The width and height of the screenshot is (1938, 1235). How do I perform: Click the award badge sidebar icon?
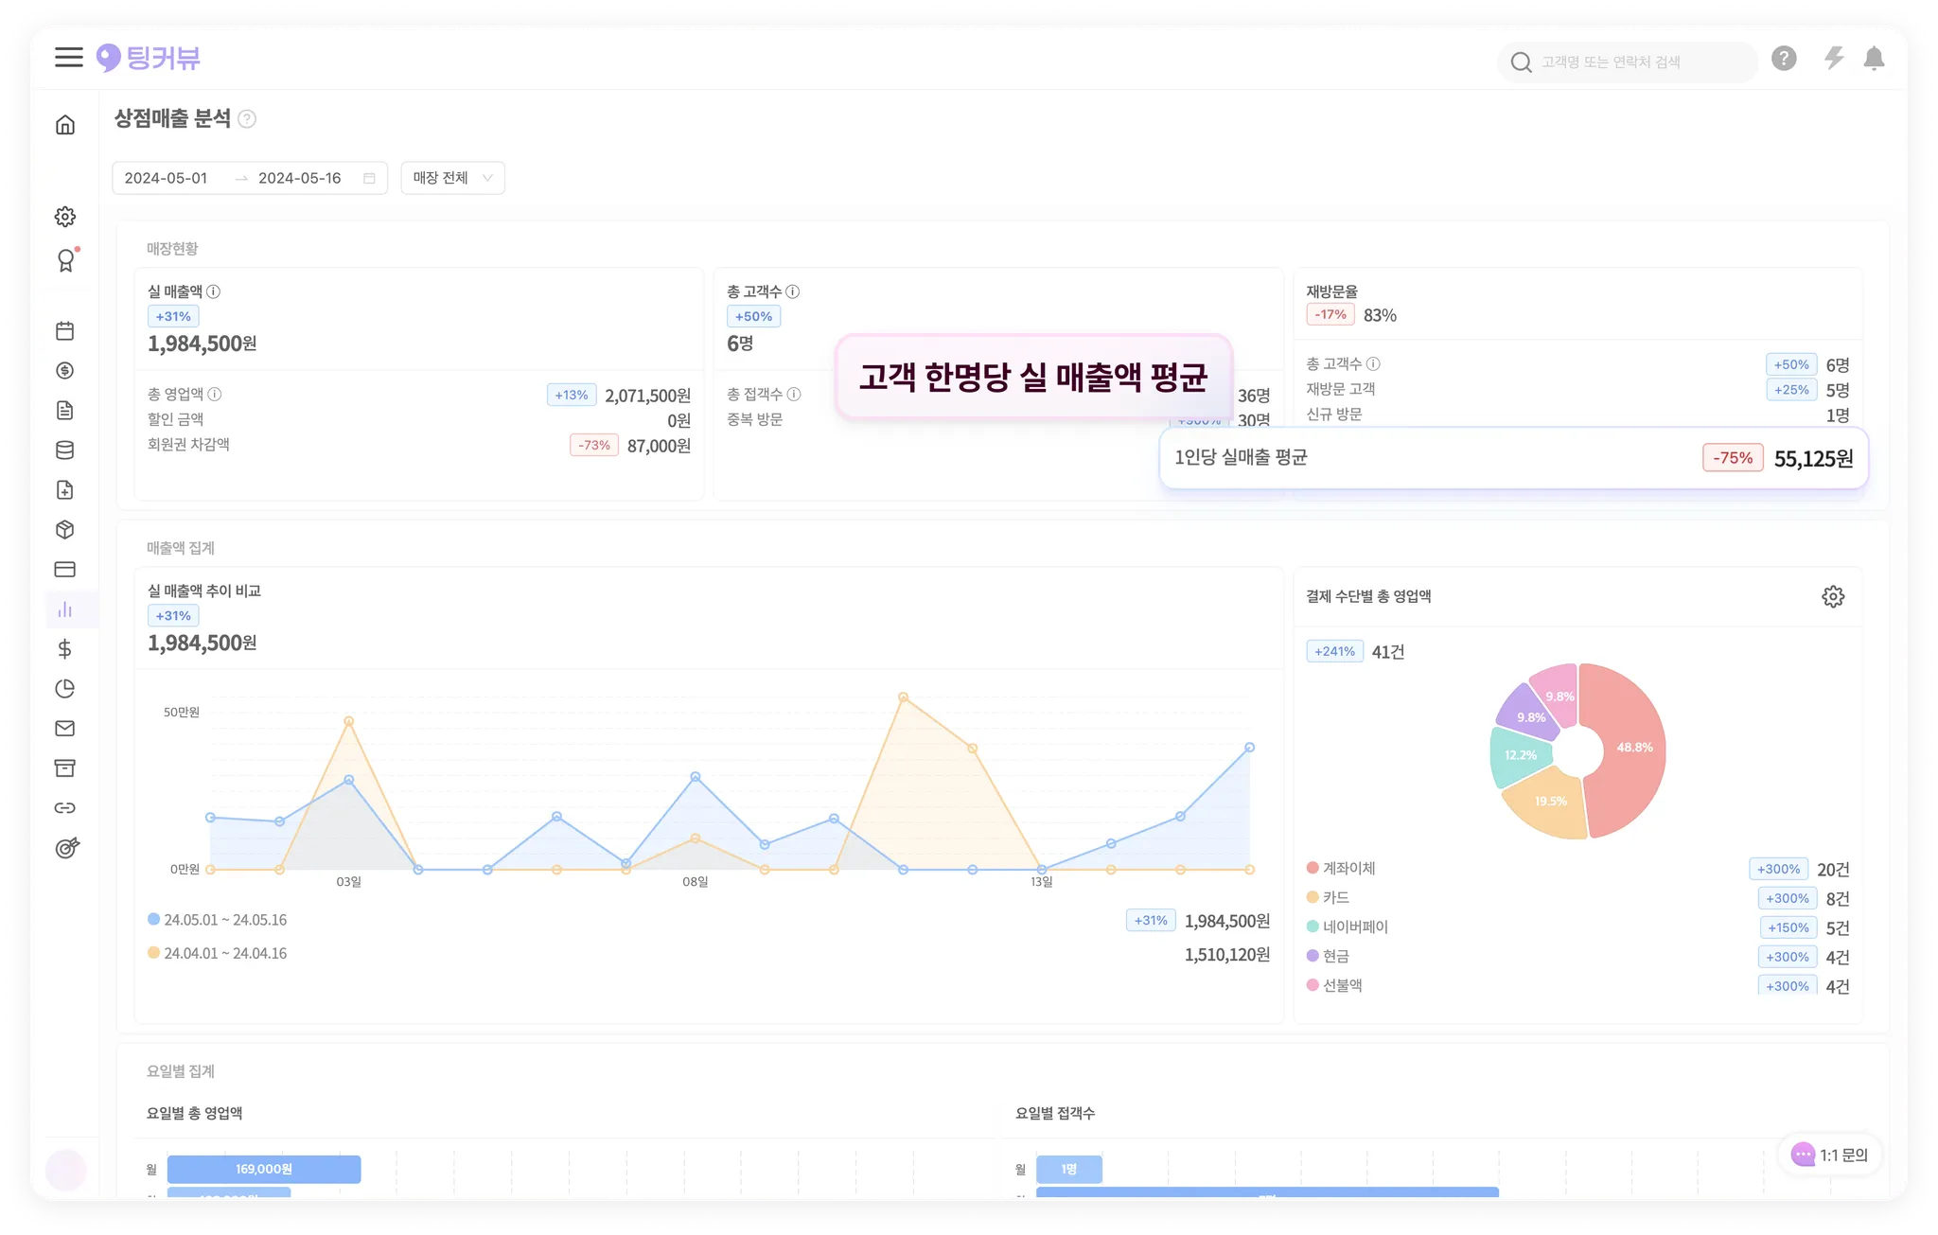(x=65, y=260)
